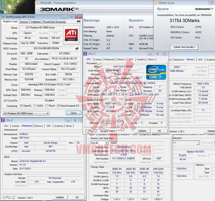This screenshot has width=215, height=201.
Task: Open the Processor #1 selection dropdown
Action: click(112, 123)
